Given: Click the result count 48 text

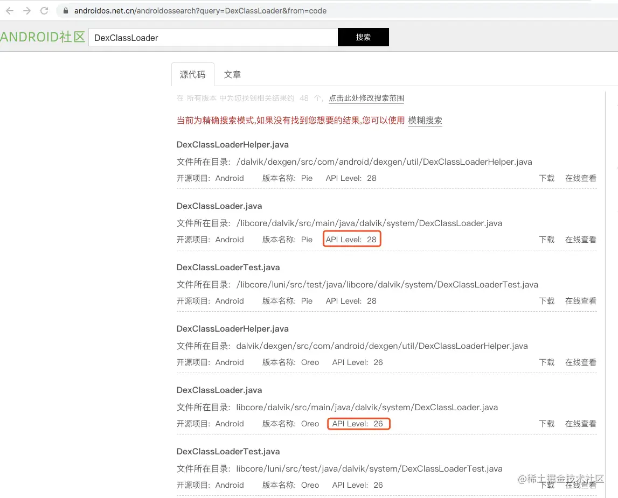Looking at the screenshot, I should [304, 98].
